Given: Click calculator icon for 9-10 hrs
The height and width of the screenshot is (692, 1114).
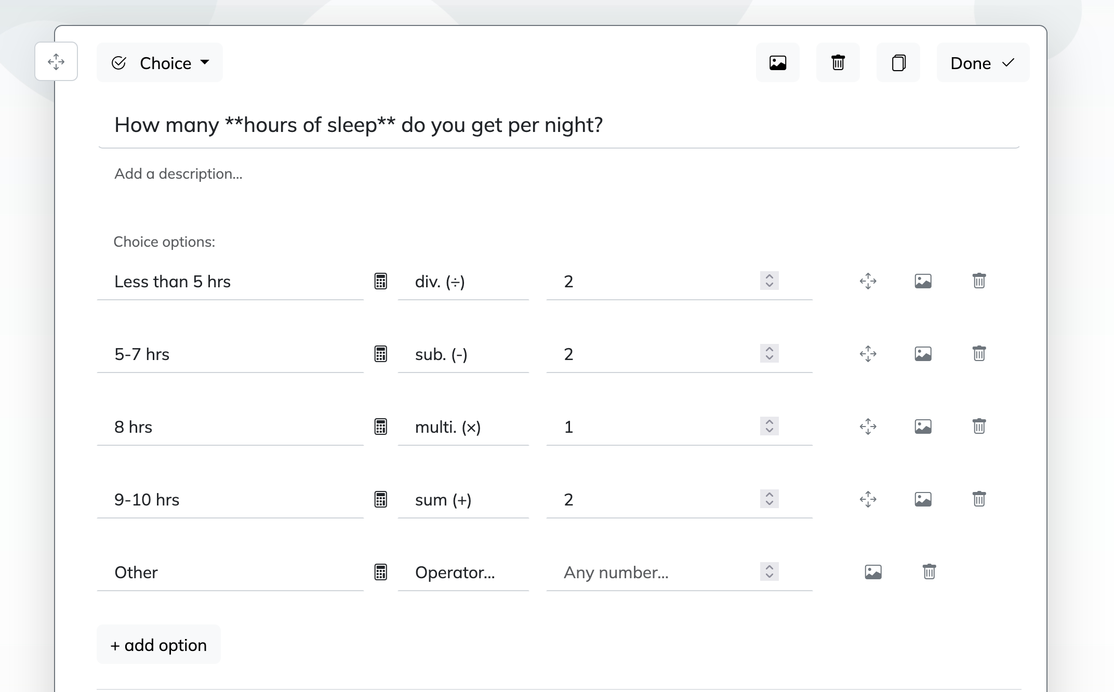Looking at the screenshot, I should point(381,499).
